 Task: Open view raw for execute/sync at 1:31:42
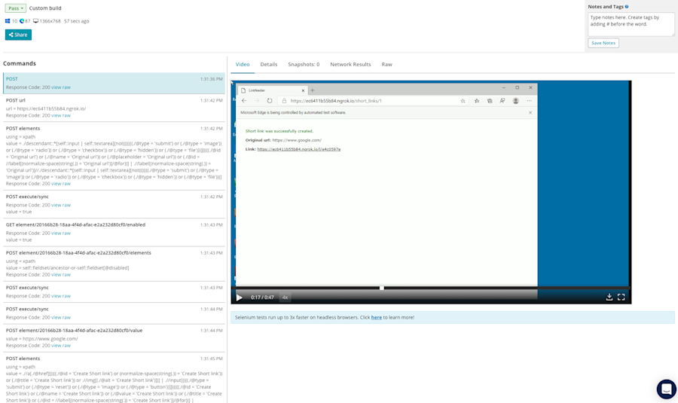click(x=61, y=205)
